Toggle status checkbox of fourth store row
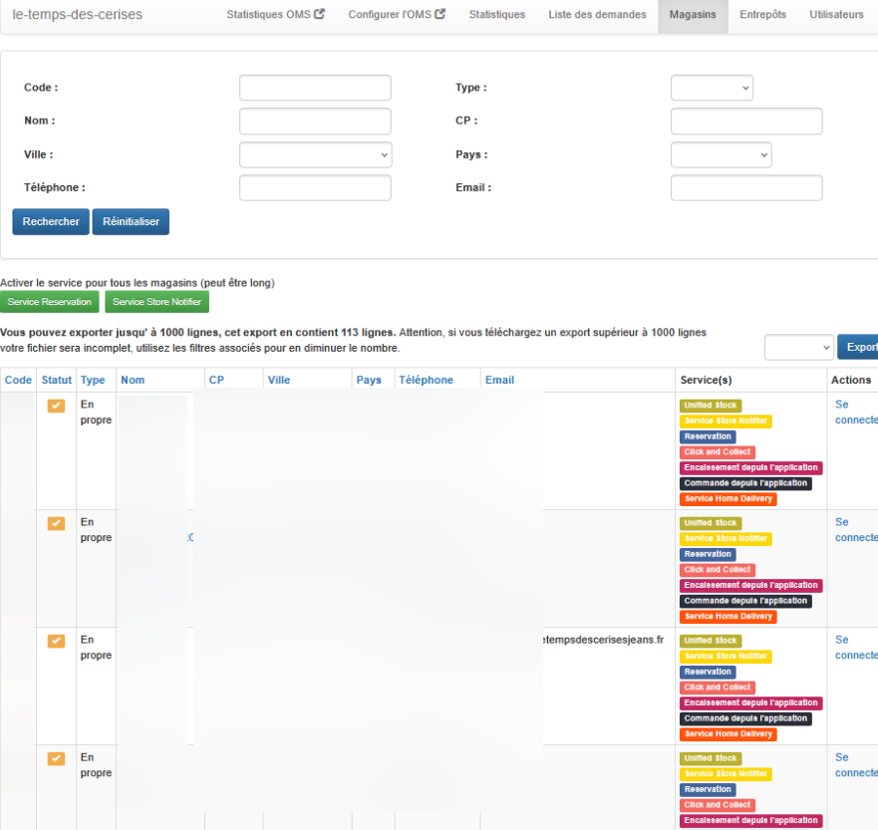 (x=56, y=758)
